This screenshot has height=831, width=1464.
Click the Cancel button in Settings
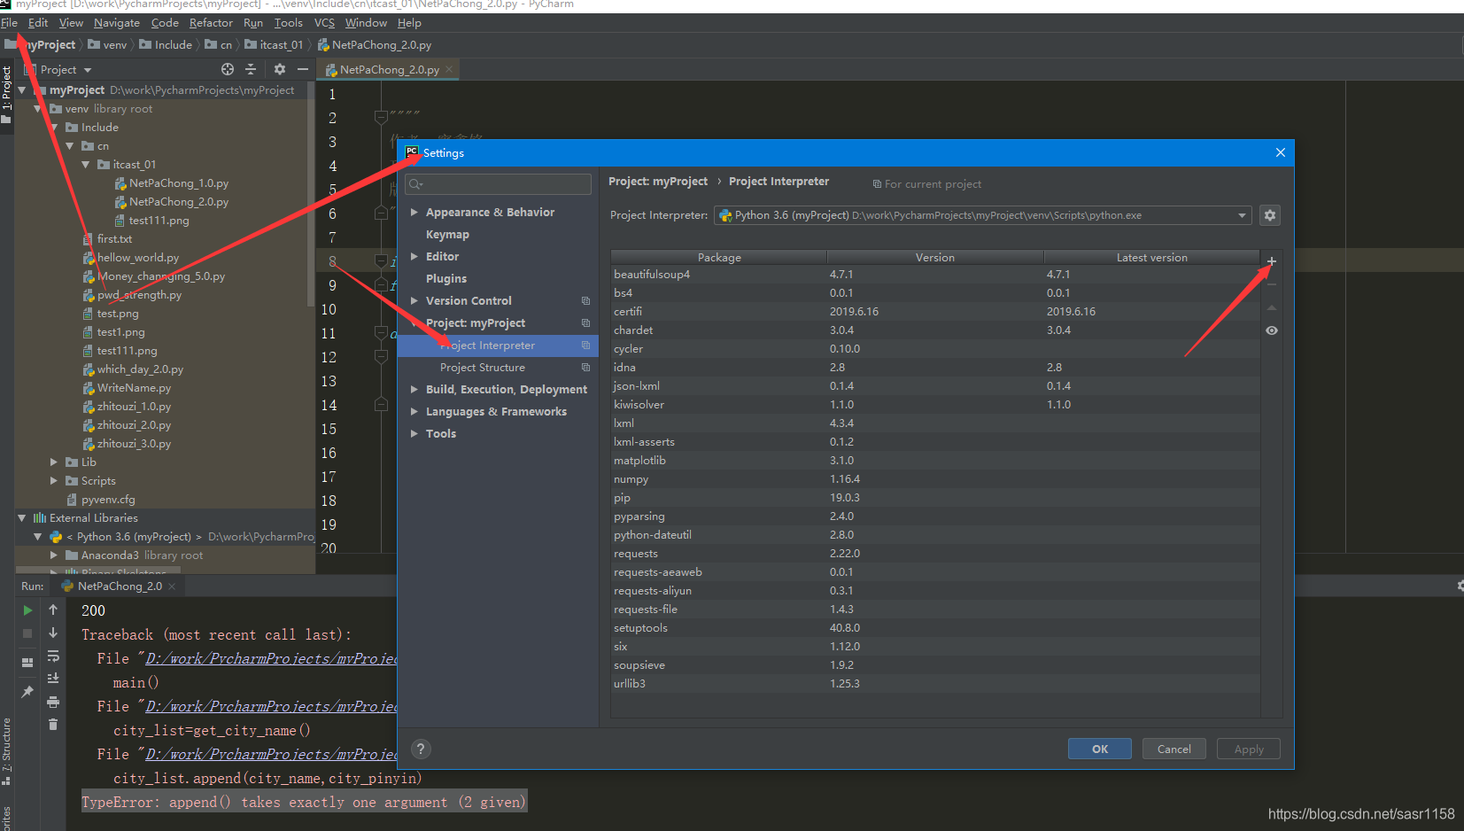[x=1174, y=749]
